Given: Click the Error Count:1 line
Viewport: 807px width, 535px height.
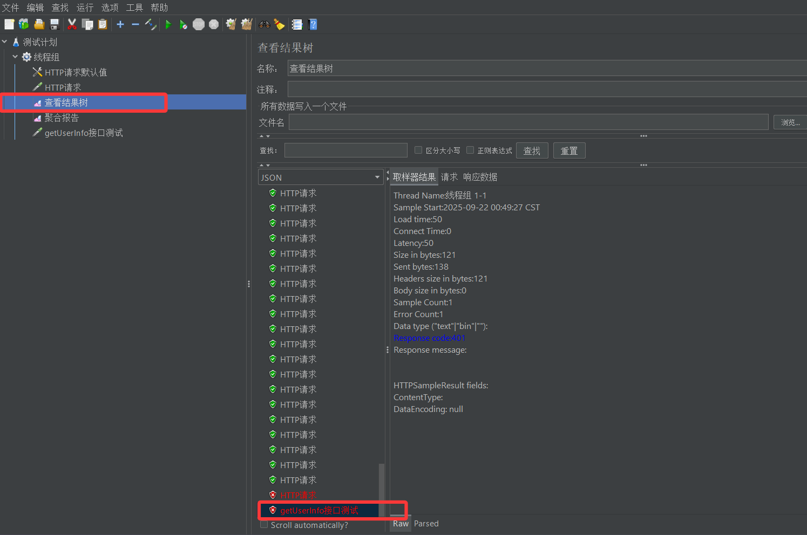Looking at the screenshot, I should pyautogui.click(x=418, y=314).
